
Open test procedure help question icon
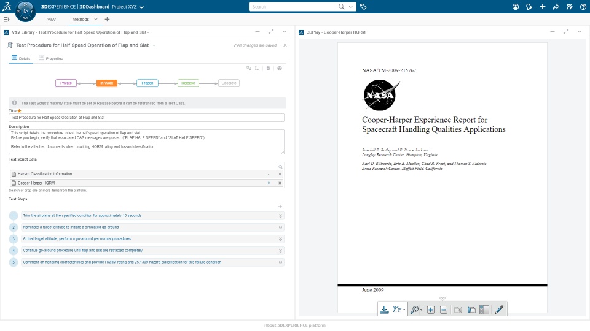[x=280, y=68]
